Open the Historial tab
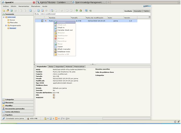181x133 pixels. pyautogui.click(x=69, y=66)
